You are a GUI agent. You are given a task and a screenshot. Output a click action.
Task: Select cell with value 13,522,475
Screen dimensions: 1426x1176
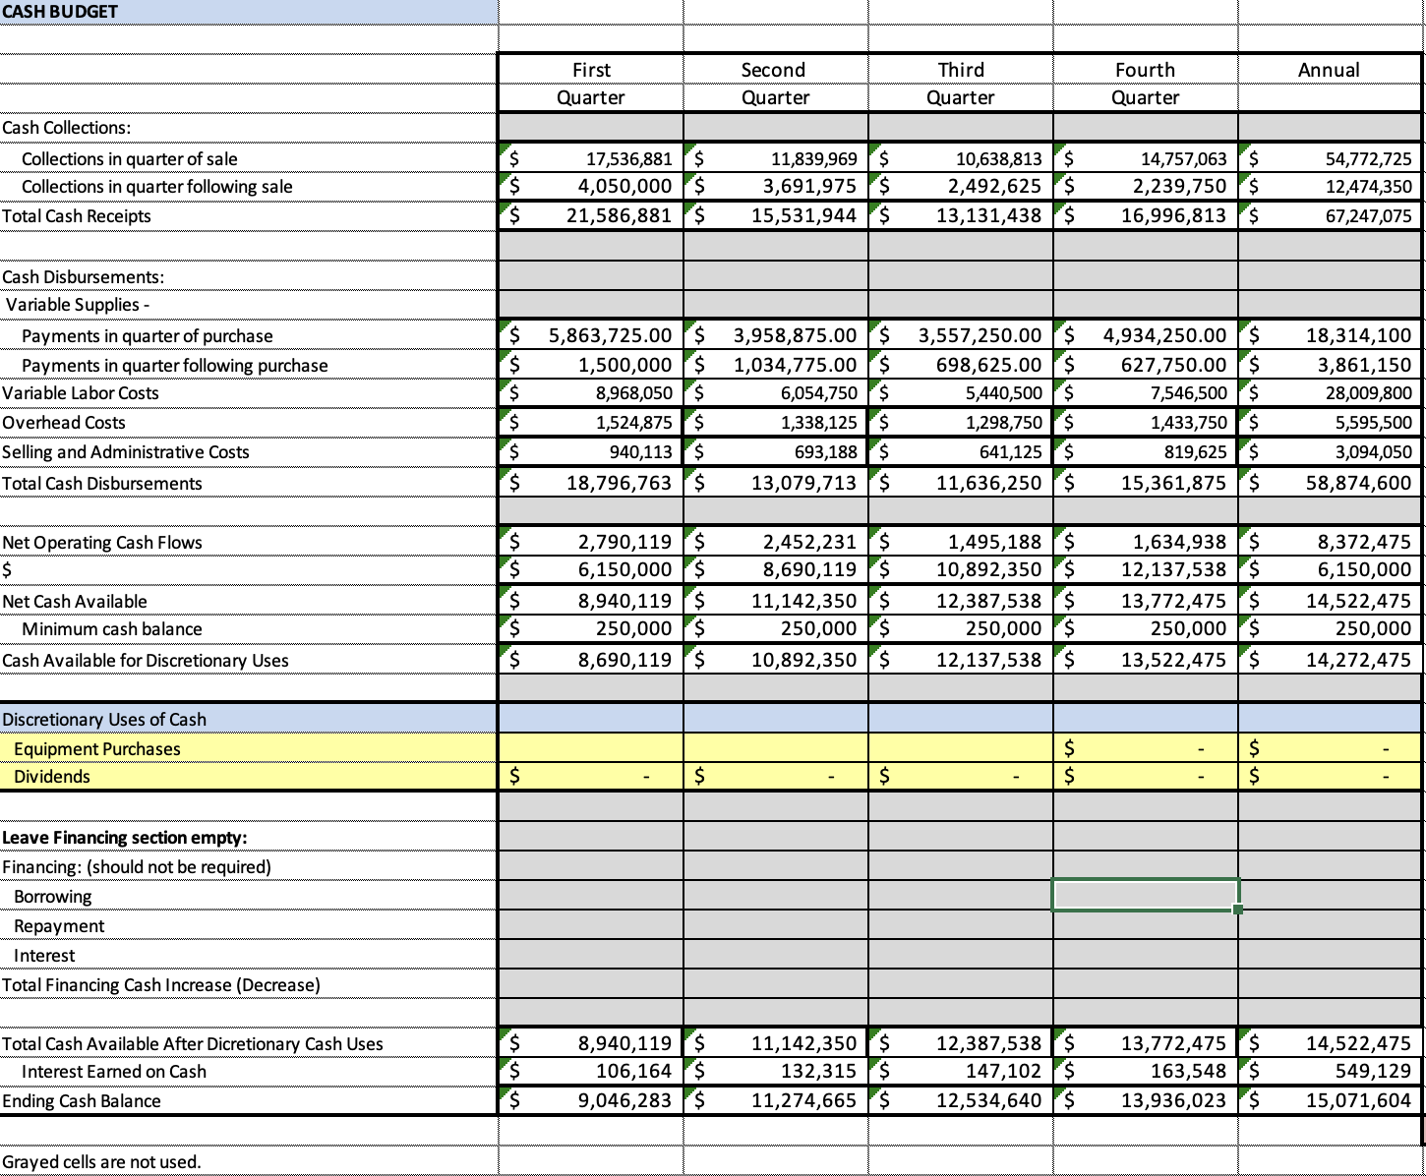[1146, 660]
